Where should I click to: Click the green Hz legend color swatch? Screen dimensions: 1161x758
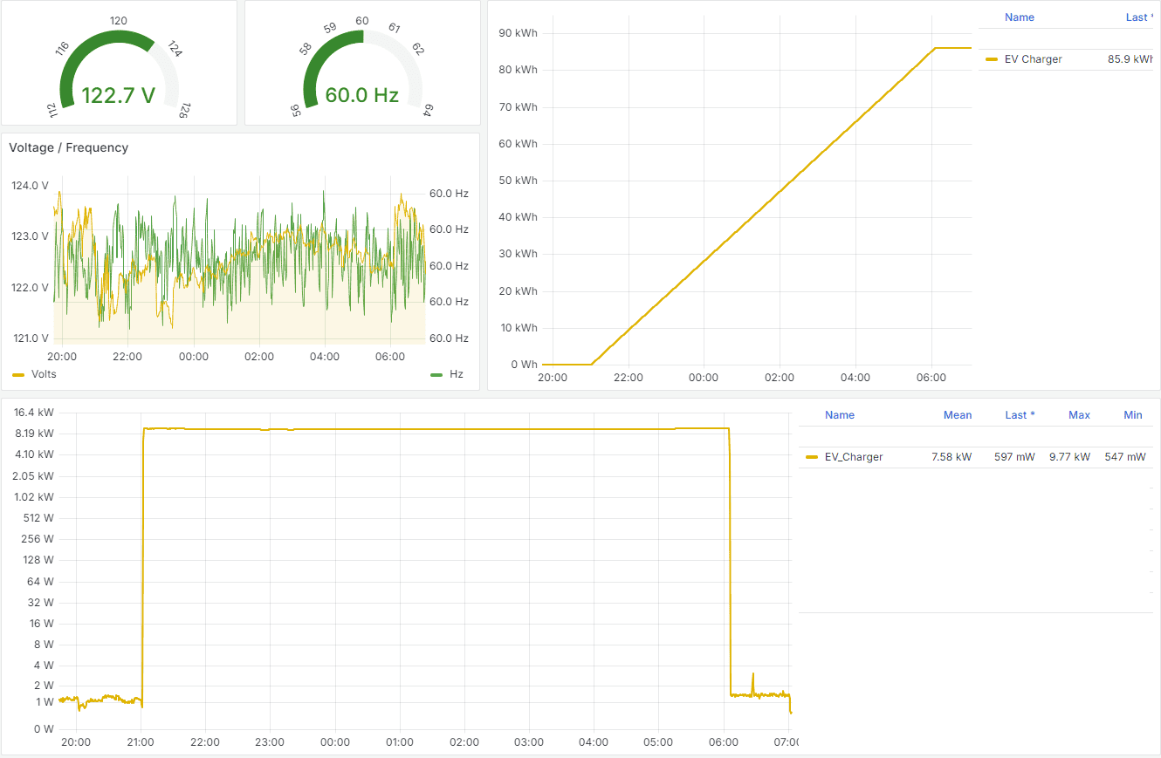[436, 374]
